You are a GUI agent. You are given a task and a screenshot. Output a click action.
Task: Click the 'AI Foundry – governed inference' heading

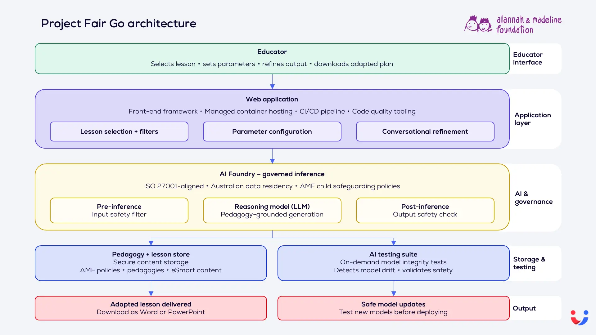tap(272, 174)
